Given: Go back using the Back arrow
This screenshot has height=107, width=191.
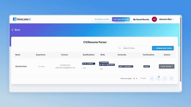Looking at the screenshot, I should (16, 30).
